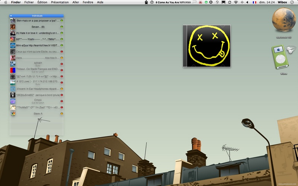Select contact B r U
Viewport: 298px width, 186px height.
click(37, 76)
